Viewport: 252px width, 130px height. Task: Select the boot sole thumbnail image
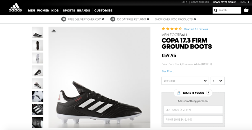37,58
